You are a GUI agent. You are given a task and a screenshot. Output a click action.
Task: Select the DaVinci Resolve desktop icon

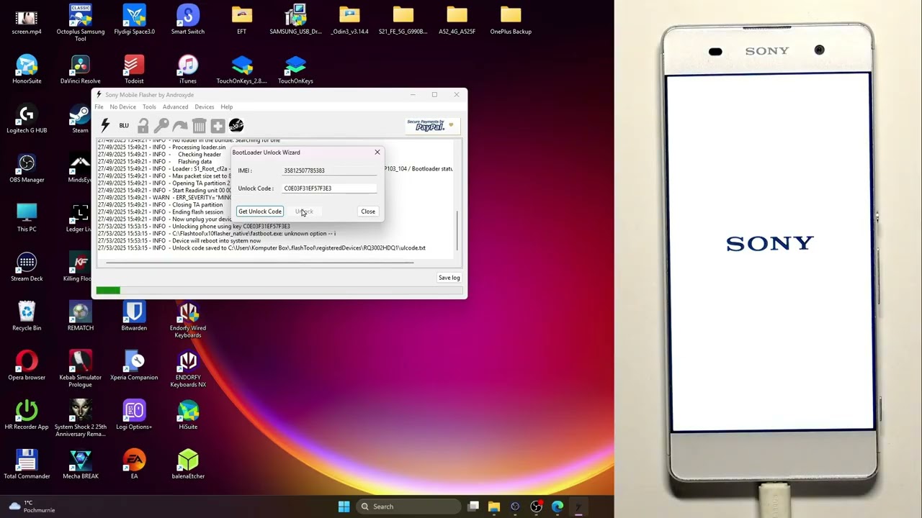click(81, 70)
